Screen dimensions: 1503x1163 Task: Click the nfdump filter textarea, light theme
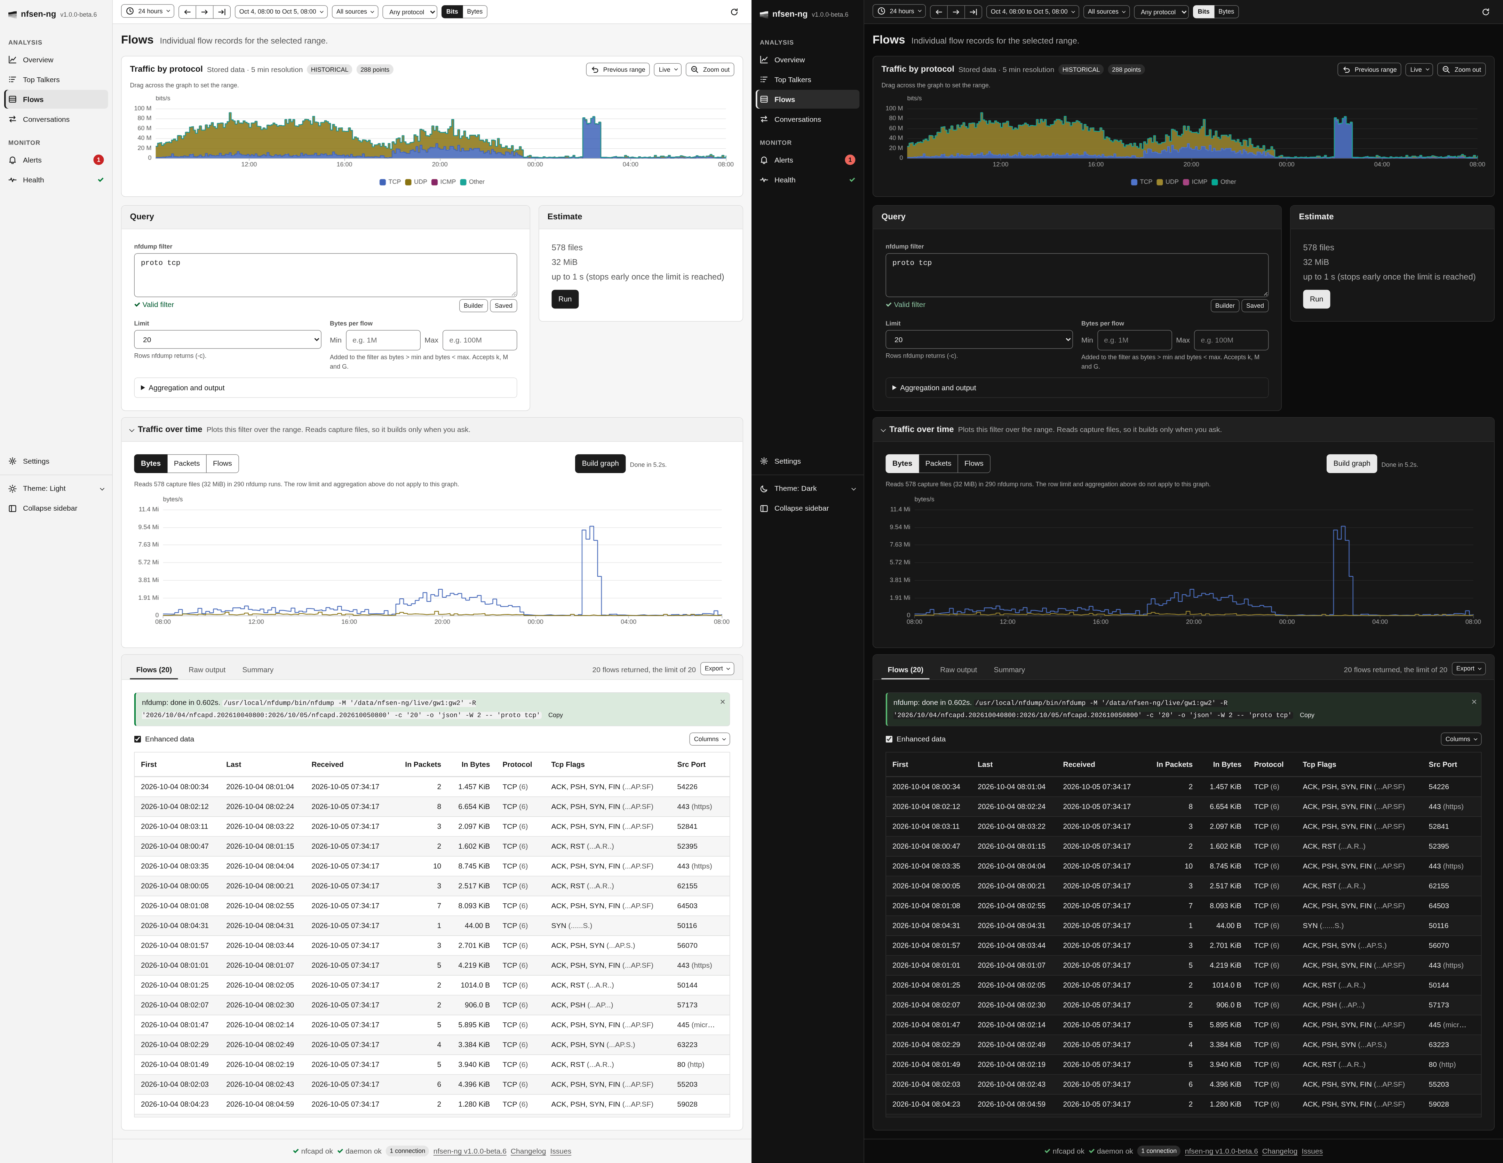tap(326, 275)
